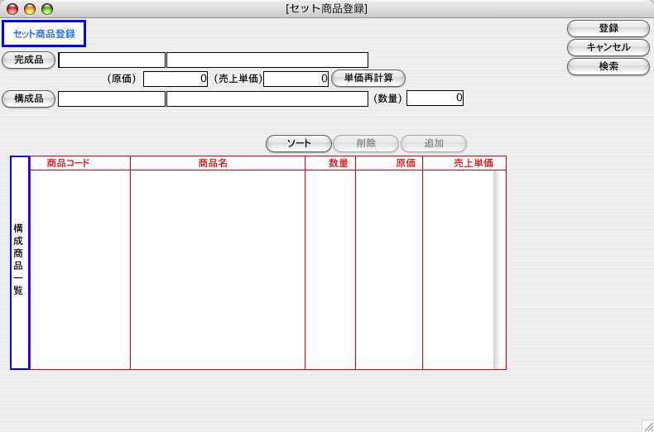654x432 pixels.
Task: Recalculate prices with 単価再計算 button
Action: tap(368, 79)
